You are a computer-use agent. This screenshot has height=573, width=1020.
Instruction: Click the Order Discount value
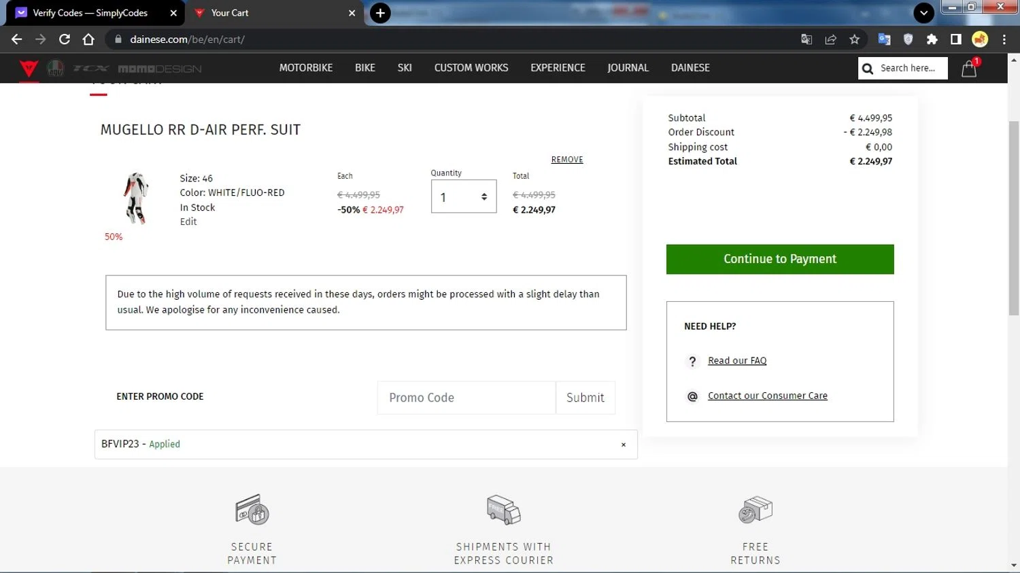[x=868, y=133]
